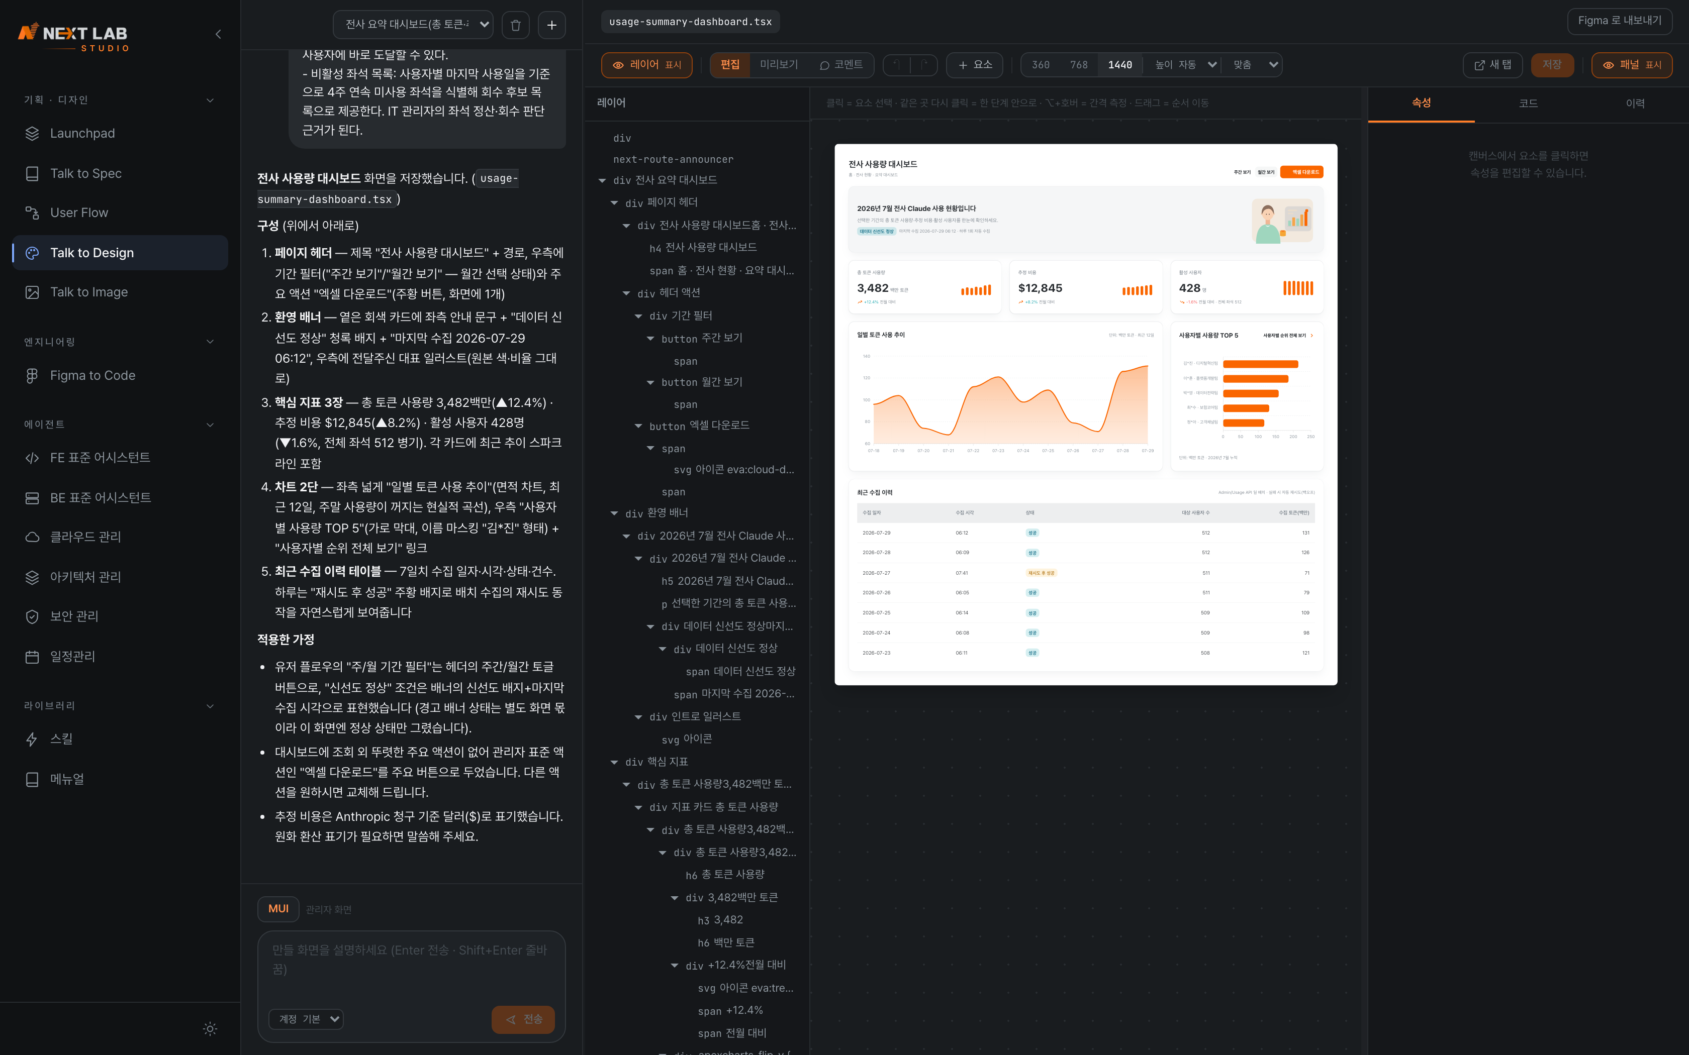This screenshot has width=1689, height=1055.
Task: Click the 전송 send button
Action: click(523, 1019)
